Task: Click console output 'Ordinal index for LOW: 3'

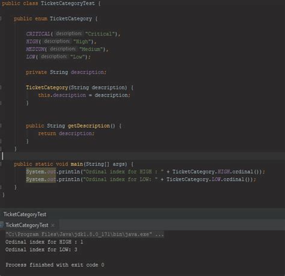Action: pyautogui.click(x=41, y=250)
